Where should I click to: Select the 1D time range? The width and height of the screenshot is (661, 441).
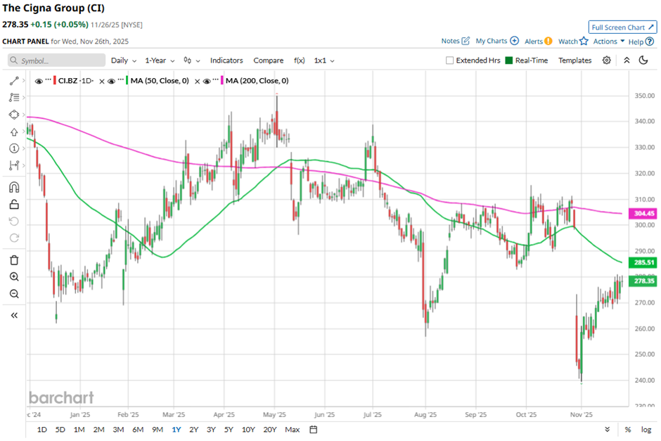tap(41, 430)
